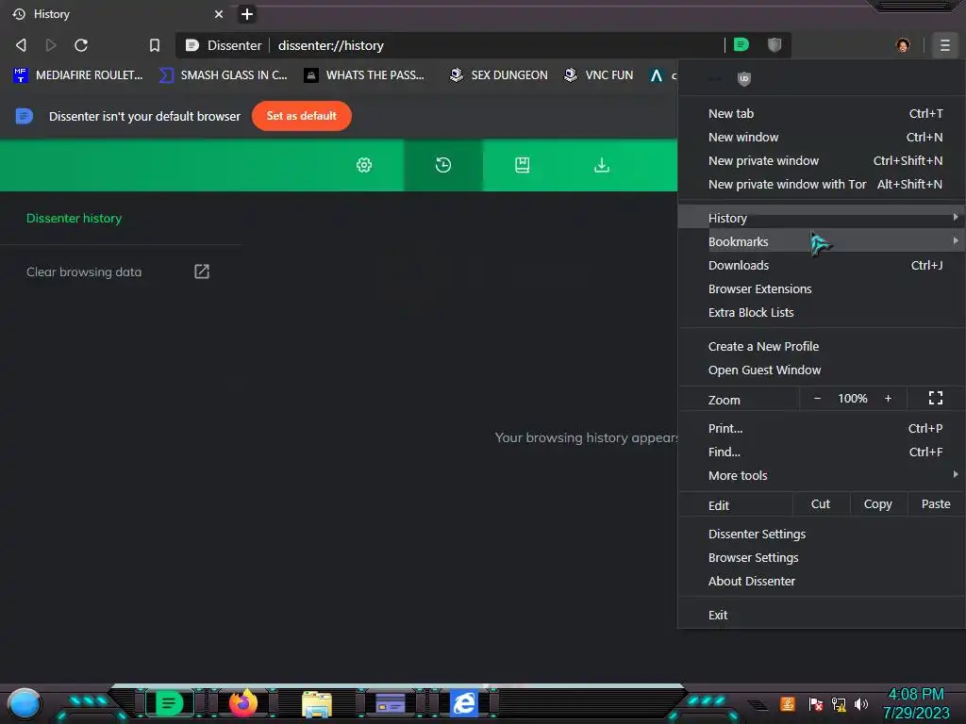This screenshot has width=966, height=724.
Task: Choose Exit from the menu
Action: pyautogui.click(x=822, y=615)
